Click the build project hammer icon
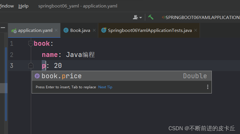The image size is (240, 134). point(151,17)
